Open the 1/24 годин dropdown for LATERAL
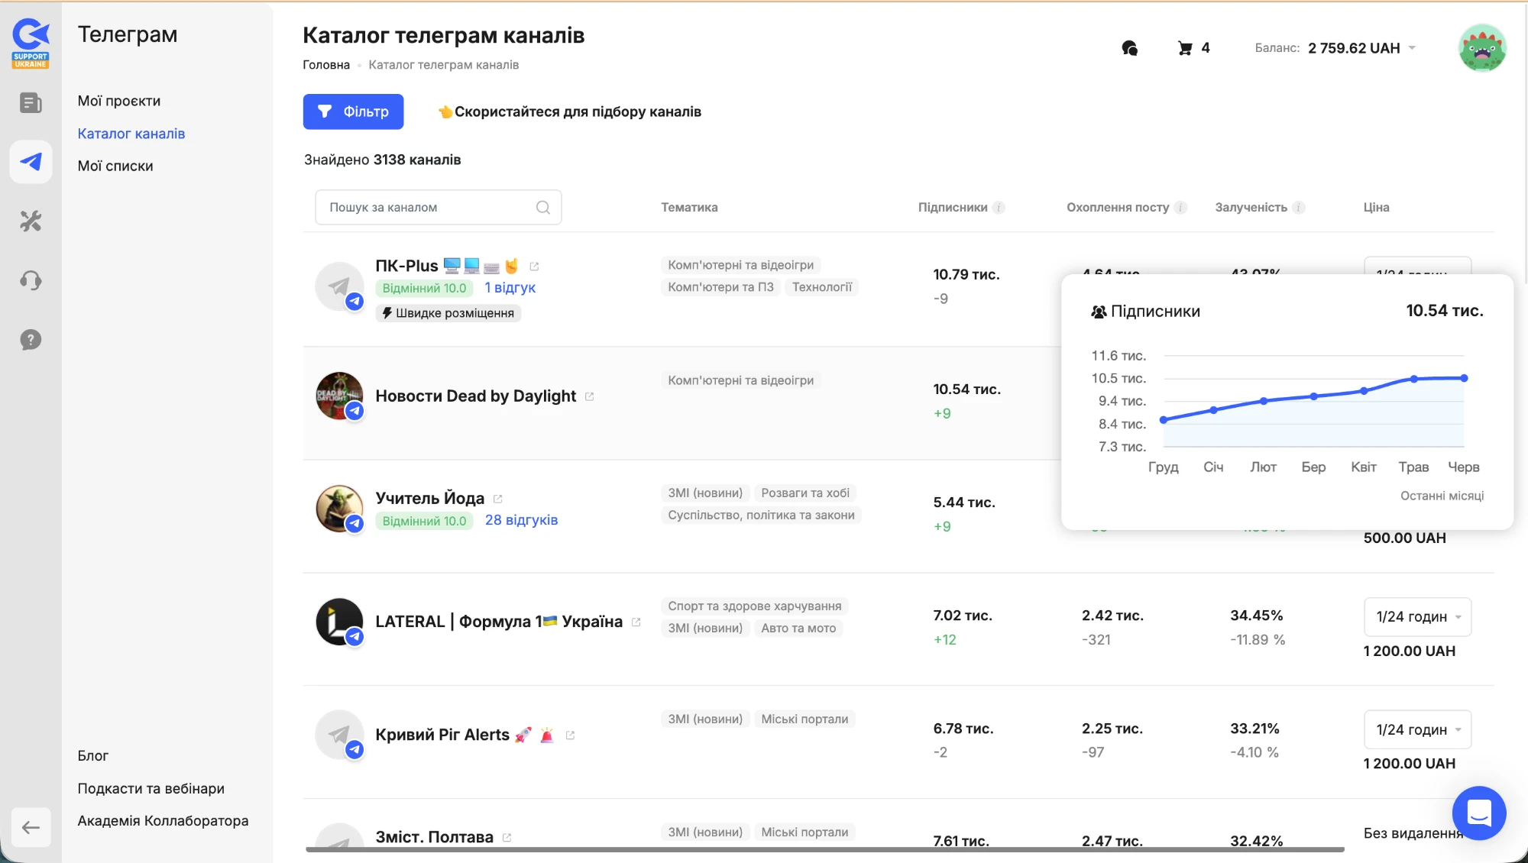1528x863 pixels. (1417, 617)
